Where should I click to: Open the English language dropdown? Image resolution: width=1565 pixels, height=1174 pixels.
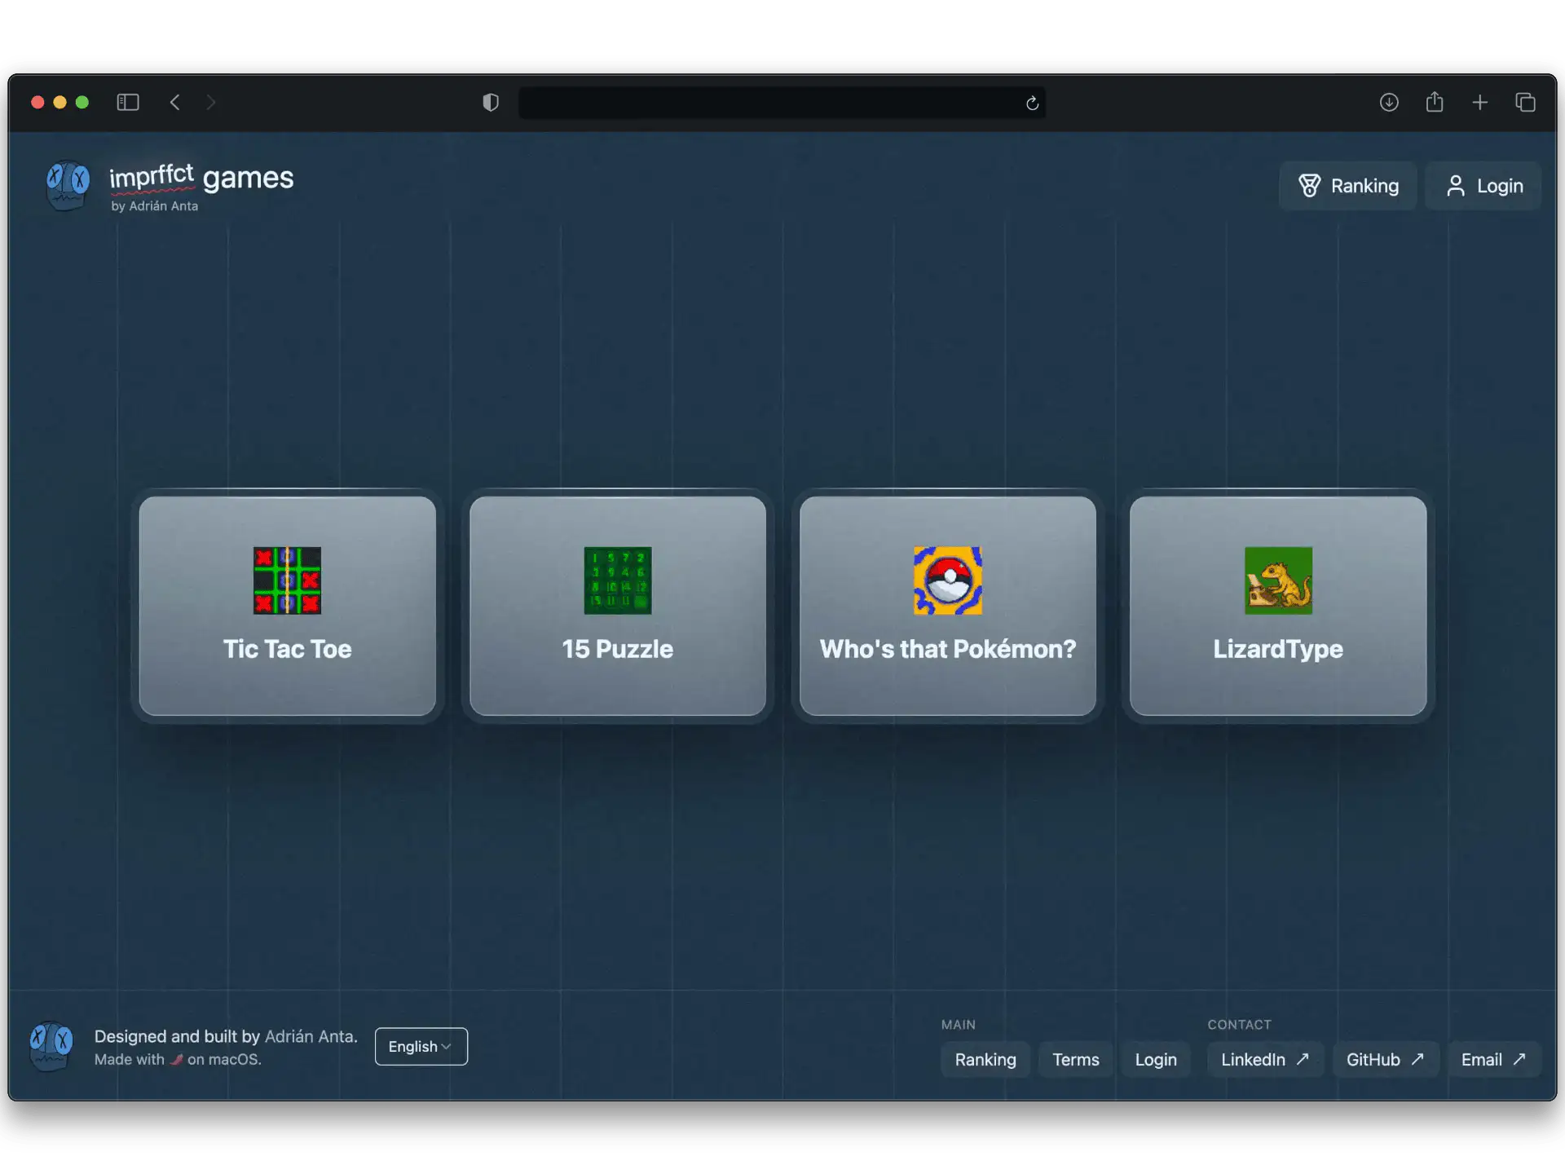(421, 1046)
